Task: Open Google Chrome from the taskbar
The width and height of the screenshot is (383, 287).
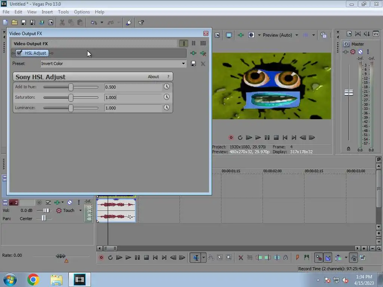Action: point(33,280)
